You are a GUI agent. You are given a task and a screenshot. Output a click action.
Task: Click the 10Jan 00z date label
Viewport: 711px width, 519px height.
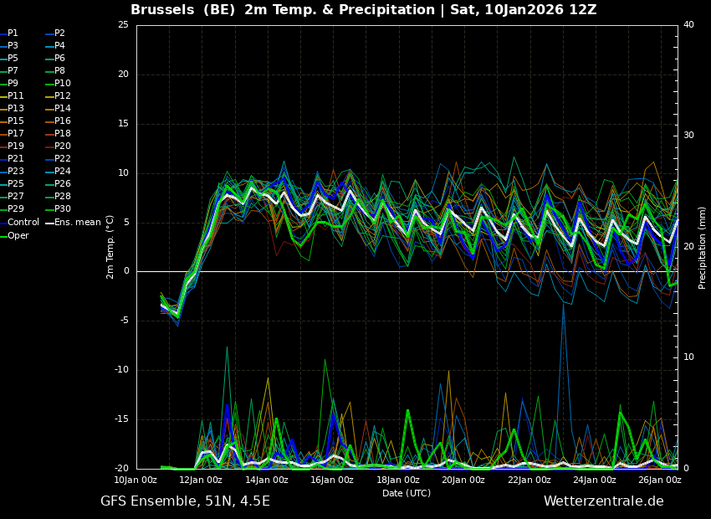(x=136, y=480)
